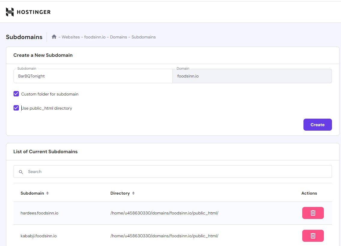Uncheck Custom folder for subdomain
341x246 pixels.
point(16,94)
